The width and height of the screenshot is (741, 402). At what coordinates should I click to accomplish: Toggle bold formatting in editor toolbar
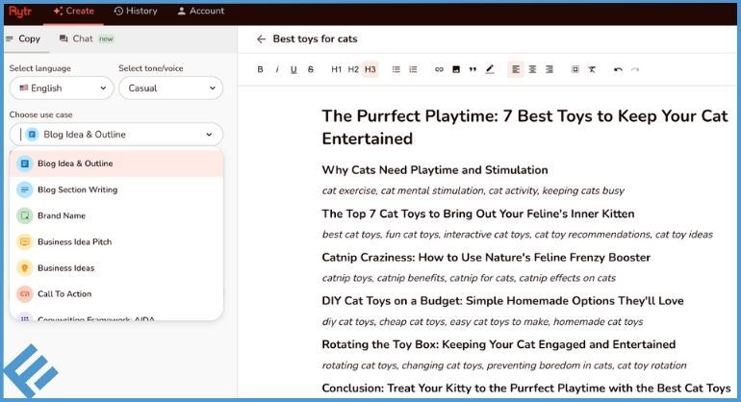pyautogui.click(x=260, y=69)
